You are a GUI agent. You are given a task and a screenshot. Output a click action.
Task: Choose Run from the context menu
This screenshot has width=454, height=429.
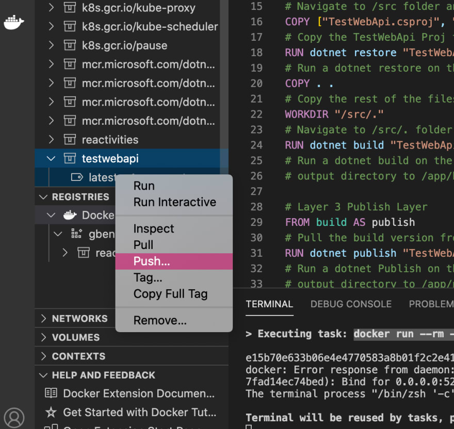[x=174, y=186]
